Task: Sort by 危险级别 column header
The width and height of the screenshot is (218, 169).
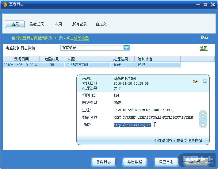Action: coord(52,59)
